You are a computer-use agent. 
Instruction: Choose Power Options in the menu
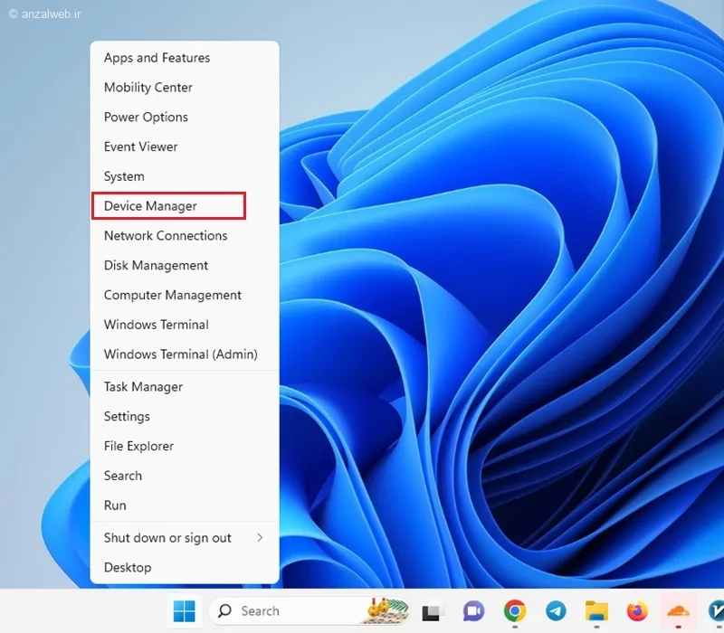185,118
